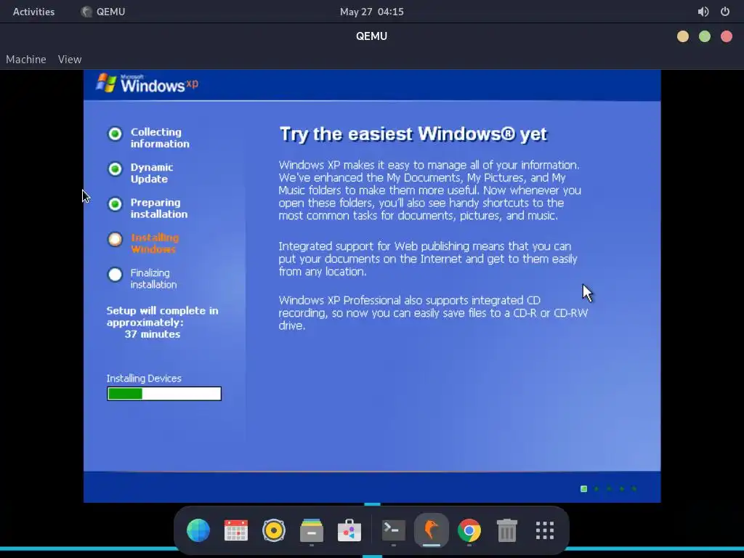744x558 pixels.
Task: Open the QEMU app menu in top bar
Action: pos(103,12)
